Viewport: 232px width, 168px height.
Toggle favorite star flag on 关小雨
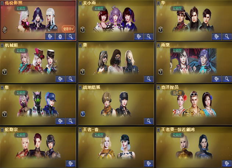pyautogui.click(x=80, y=3)
